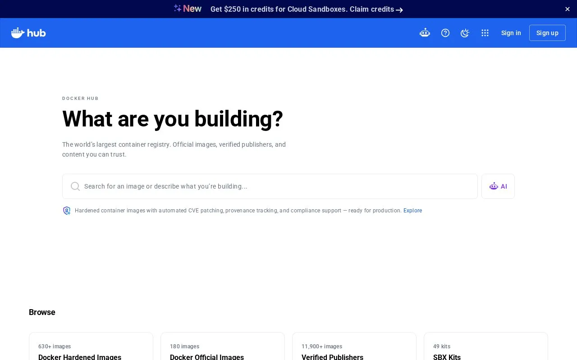The height and width of the screenshot is (360, 577).
Task: Click the '180 images' count text
Action: 184,346
